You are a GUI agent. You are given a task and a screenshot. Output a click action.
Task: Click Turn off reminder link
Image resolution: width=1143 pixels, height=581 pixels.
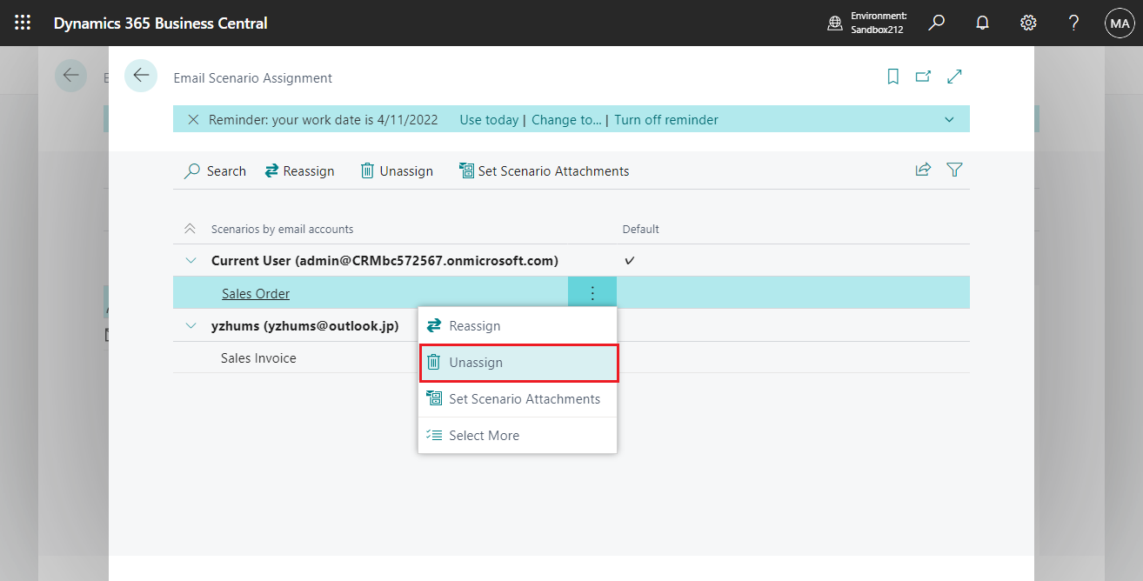(x=666, y=119)
